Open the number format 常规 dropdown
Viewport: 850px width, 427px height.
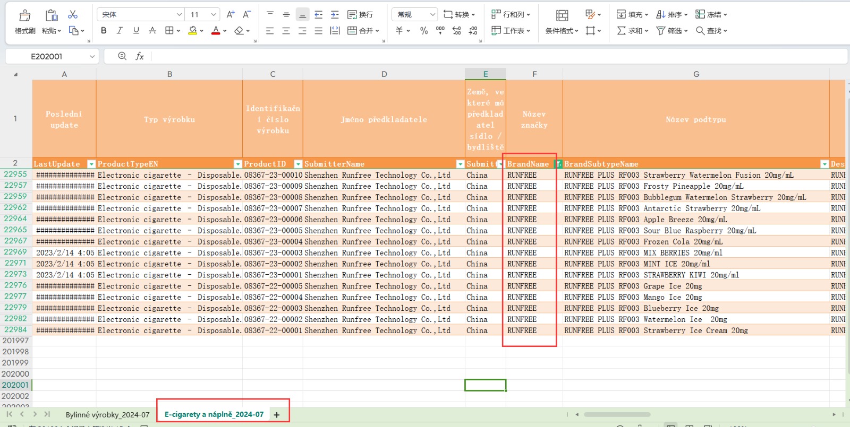[x=433, y=14]
